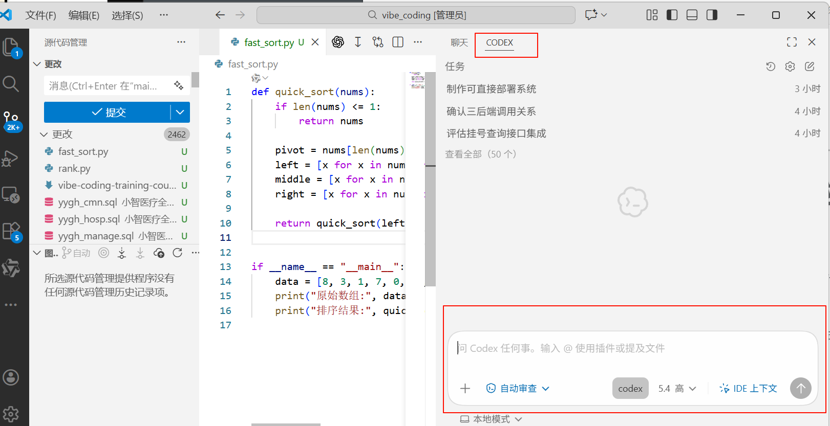Toggle the secondary side bar
The width and height of the screenshot is (830, 426).
click(x=712, y=15)
